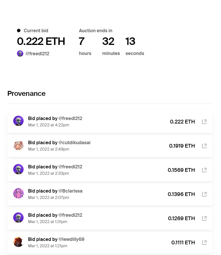Open external link for 0.1396 ETH bid
Viewport: 221px width, 255px height.
point(204,194)
